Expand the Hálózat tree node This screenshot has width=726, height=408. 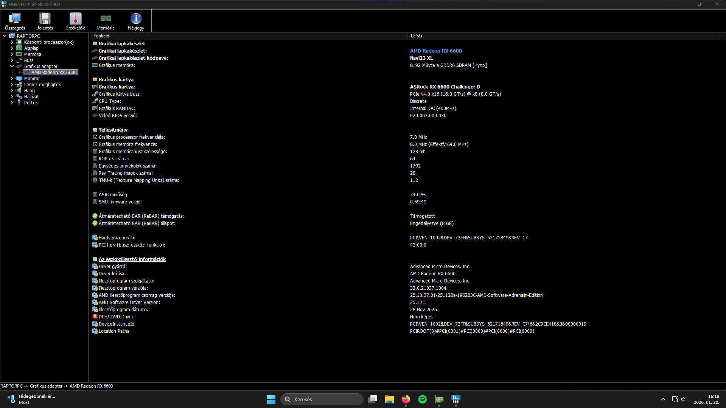(x=12, y=97)
